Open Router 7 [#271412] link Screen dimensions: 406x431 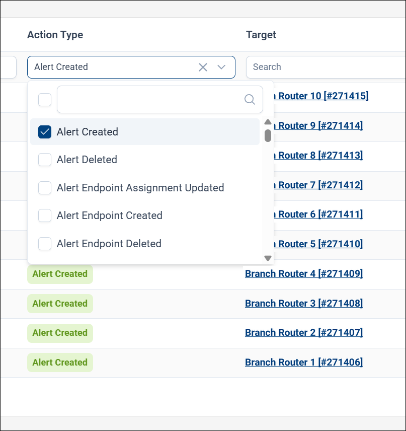click(318, 185)
